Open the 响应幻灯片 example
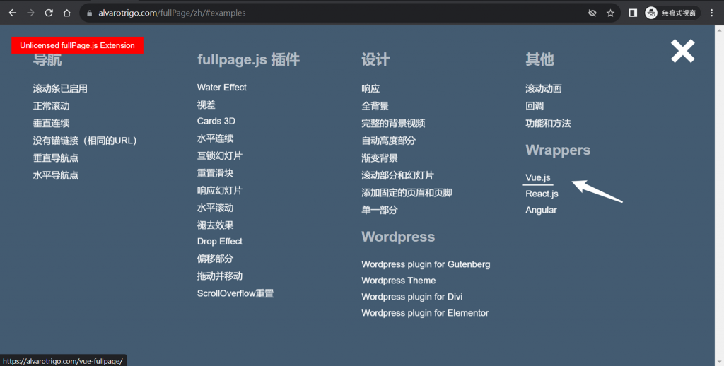724x366 pixels. click(220, 191)
